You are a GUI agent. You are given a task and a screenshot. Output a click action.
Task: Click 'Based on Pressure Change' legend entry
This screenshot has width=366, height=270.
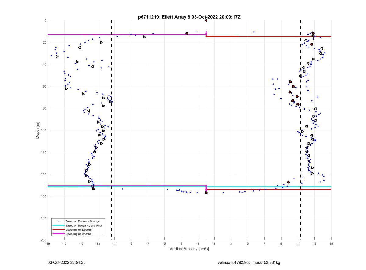pyautogui.click(x=82, y=221)
